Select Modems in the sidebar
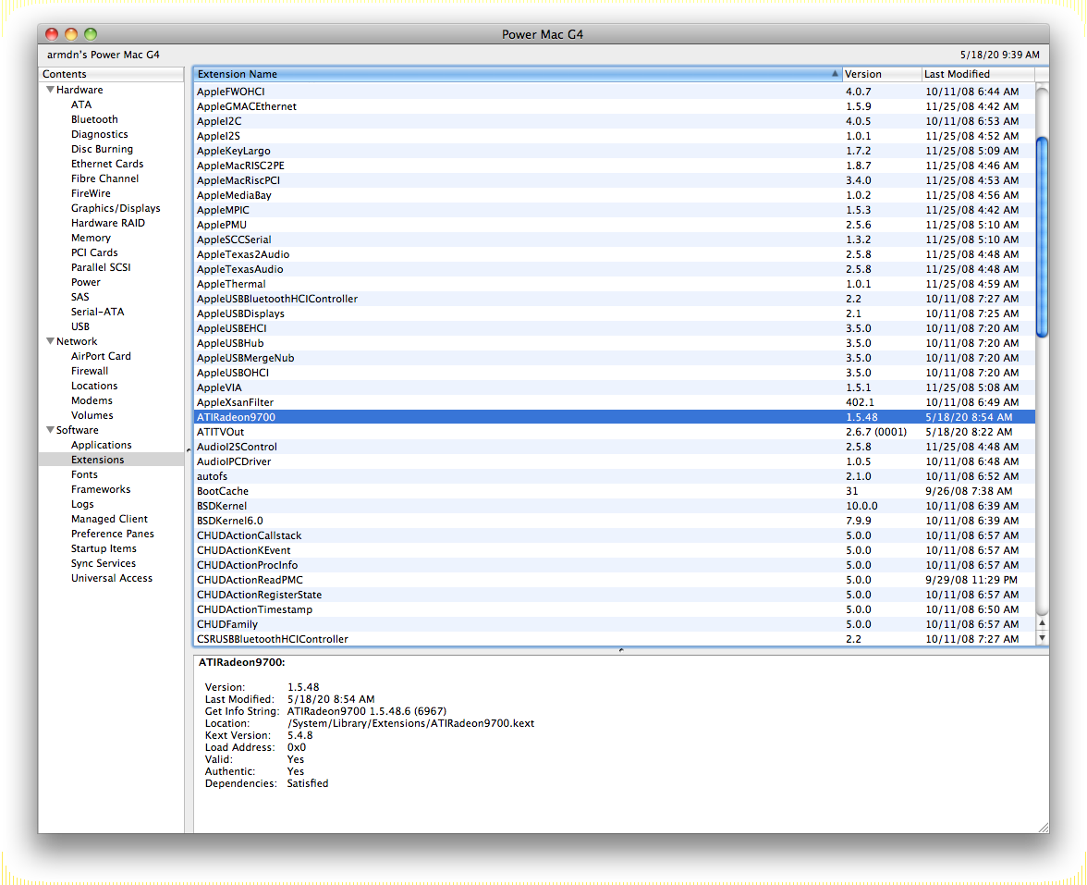The width and height of the screenshot is (1087, 885). [92, 401]
